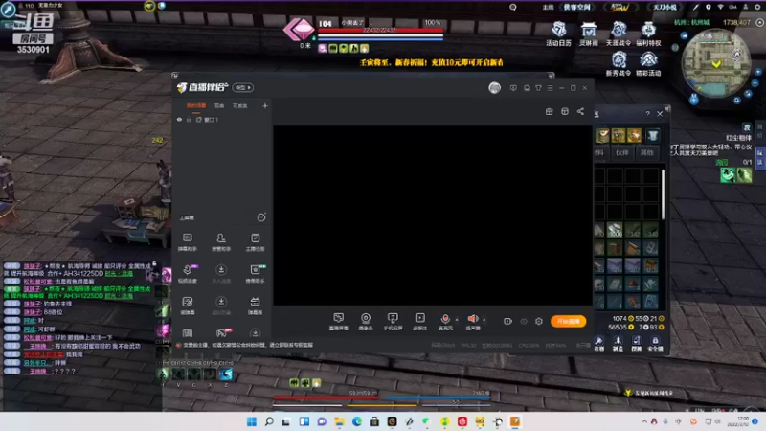Click the notice text in status bar

(248, 345)
